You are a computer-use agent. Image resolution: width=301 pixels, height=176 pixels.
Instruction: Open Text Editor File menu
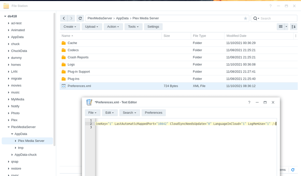tap(92, 113)
